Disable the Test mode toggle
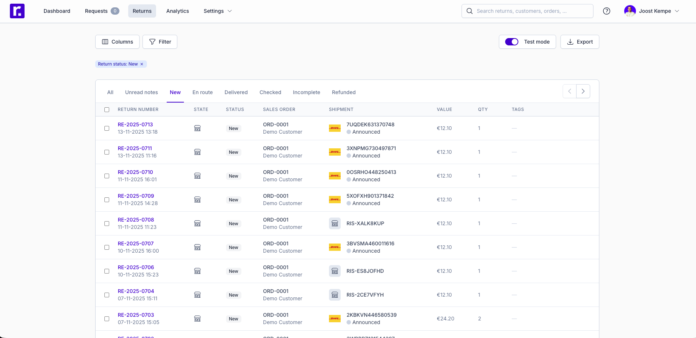 tap(512, 42)
